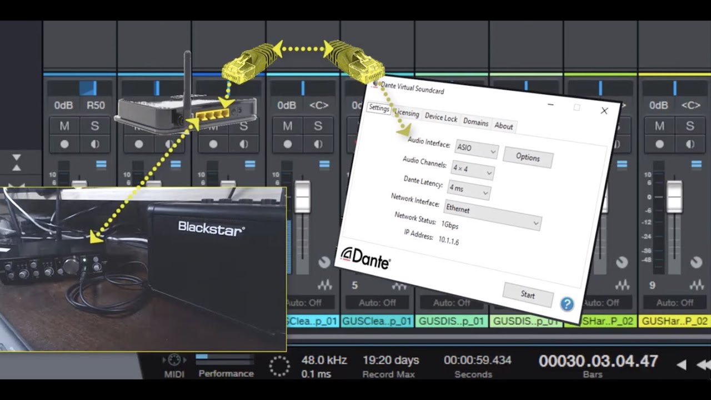Open Dante help question mark icon
Image resolution: width=711 pixels, height=400 pixels.
coord(567,304)
